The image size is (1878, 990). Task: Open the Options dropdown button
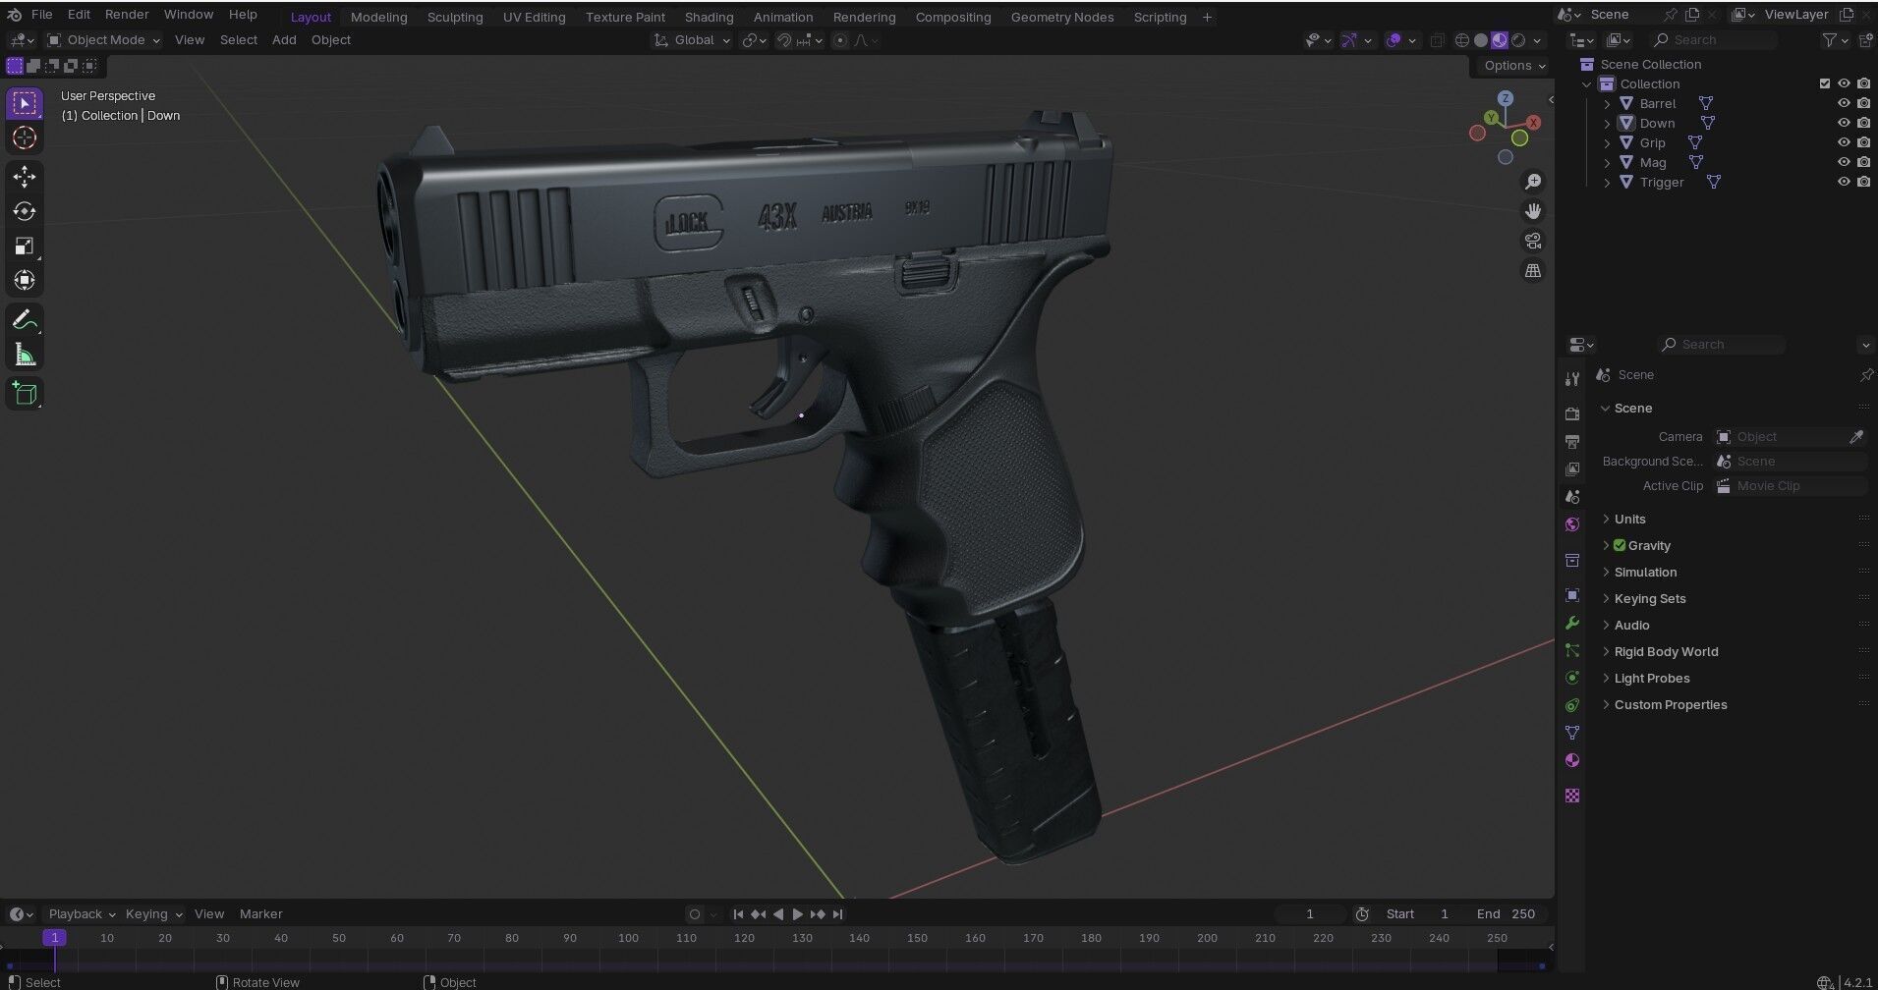click(x=1514, y=65)
